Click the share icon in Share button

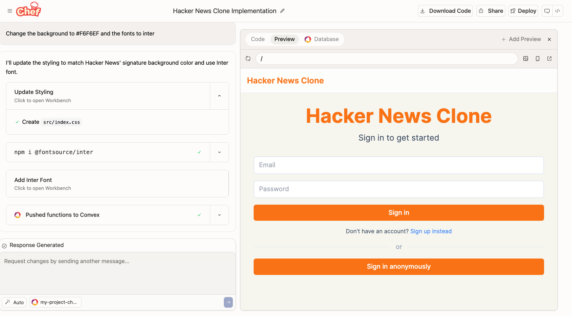(481, 11)
